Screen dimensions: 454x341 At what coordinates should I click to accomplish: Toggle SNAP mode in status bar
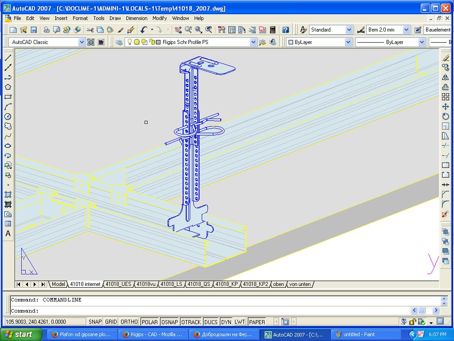(x=95, y=322)
